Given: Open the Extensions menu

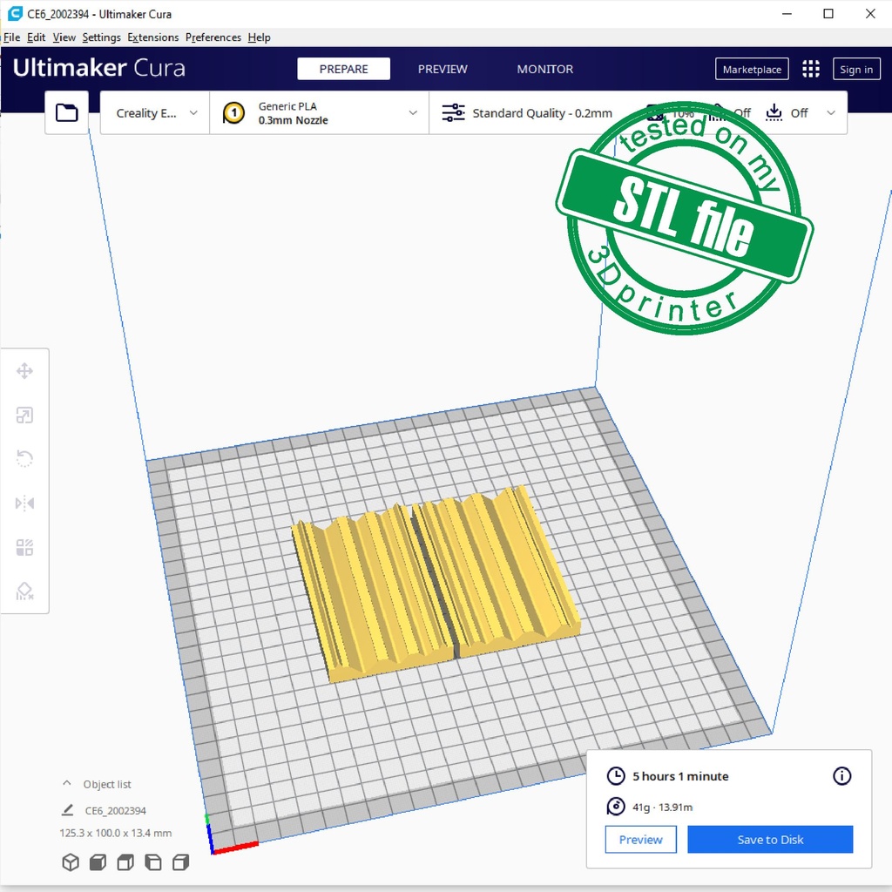Looking at the screenshot, I should [x=152, y=37].
